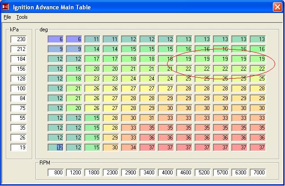Select the 23 cell at 128 kPa, 2300 RPM

[111, 79]
